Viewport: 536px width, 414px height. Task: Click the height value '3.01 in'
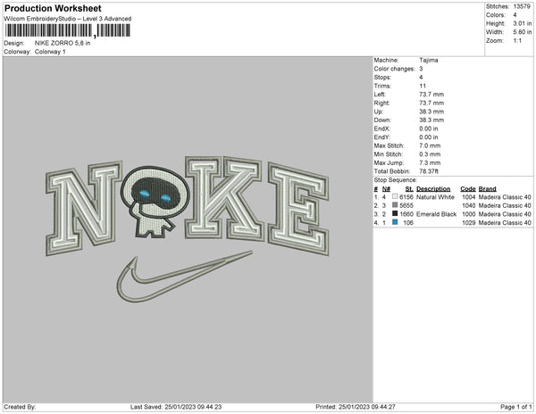pyautogui.click(x=522, y=23)
